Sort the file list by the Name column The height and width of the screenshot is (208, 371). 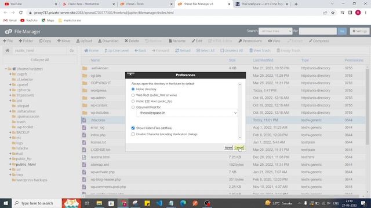95,60
